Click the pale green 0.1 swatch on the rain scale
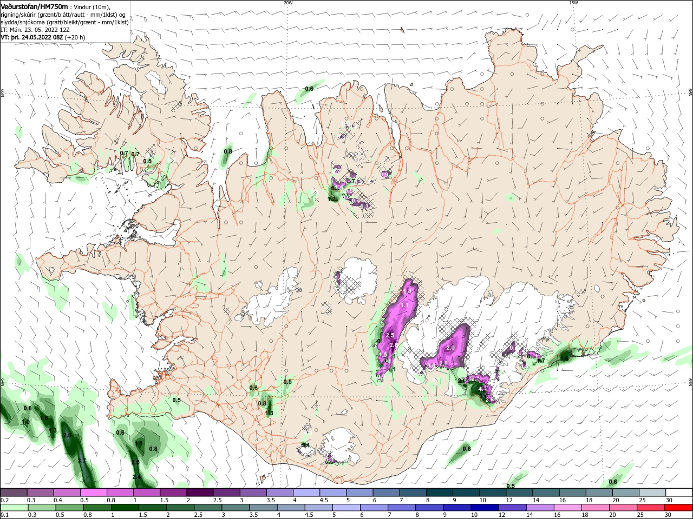 [14, 508]
